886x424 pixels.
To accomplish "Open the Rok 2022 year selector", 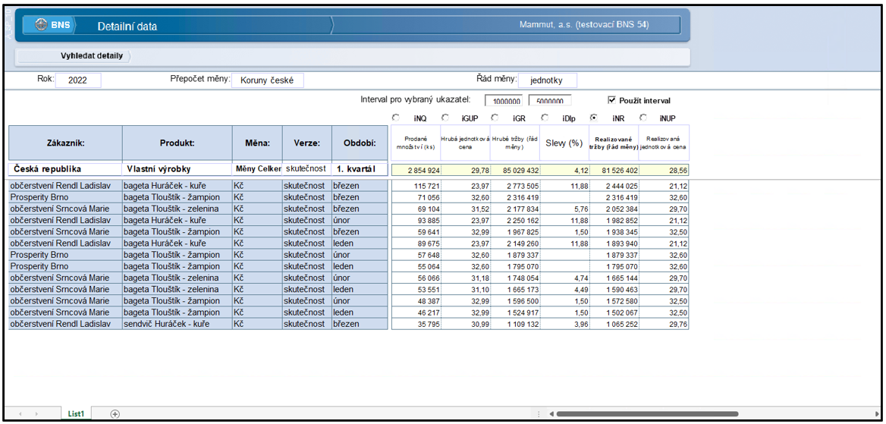I will tap(78, 80).
